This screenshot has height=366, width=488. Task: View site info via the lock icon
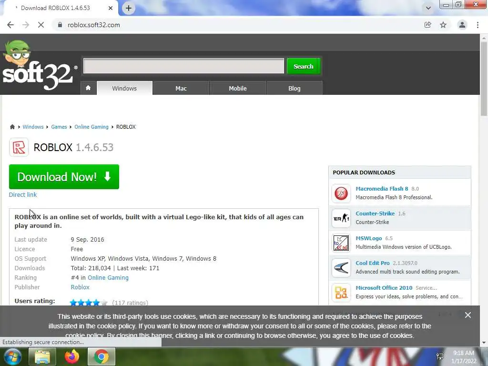[x=60, y=25]
